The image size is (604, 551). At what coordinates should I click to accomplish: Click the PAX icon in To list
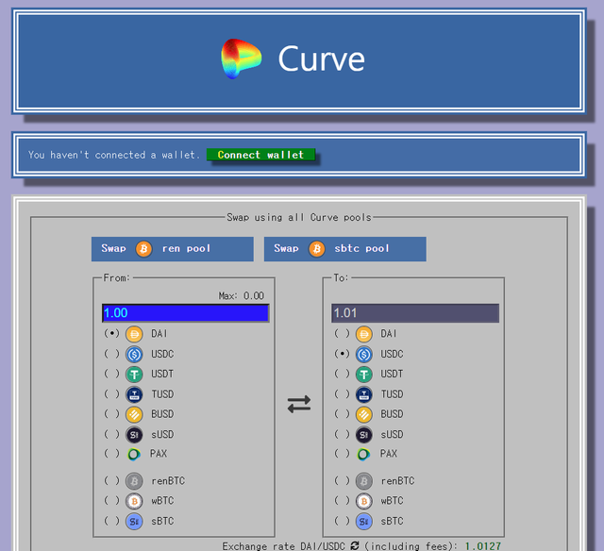[x=363, y=455]
